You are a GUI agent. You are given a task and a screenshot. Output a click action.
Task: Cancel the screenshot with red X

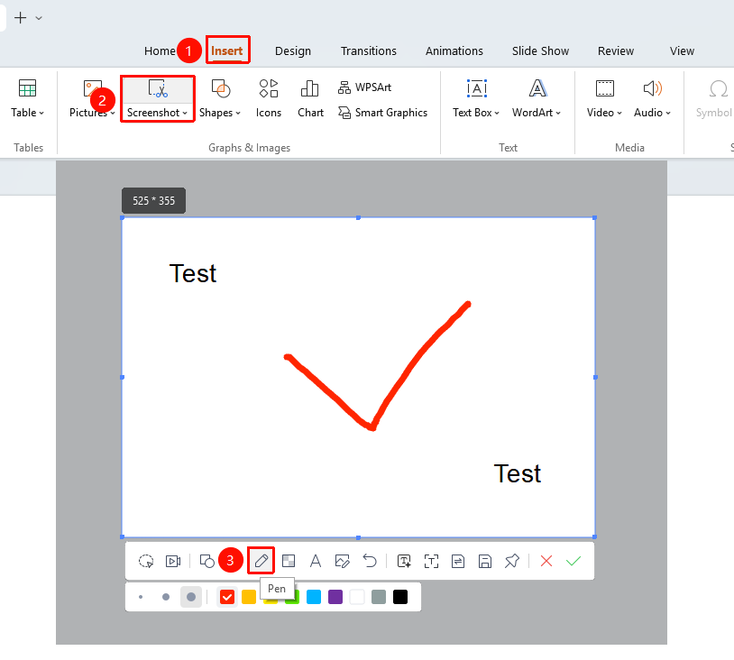tap(546, 561)
